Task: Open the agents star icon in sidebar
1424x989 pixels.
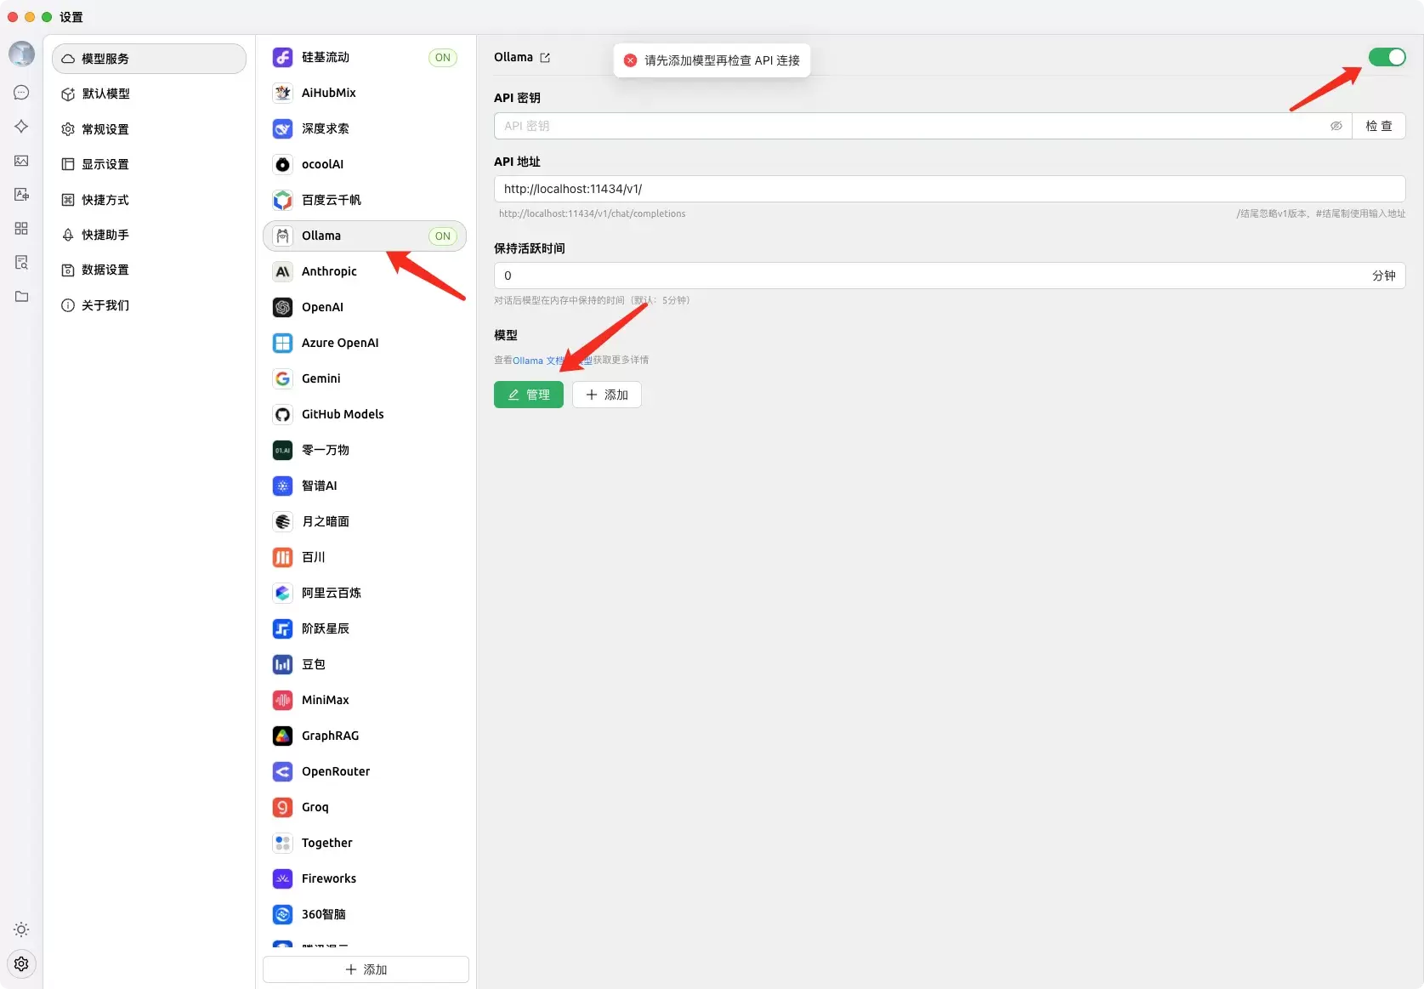Action: tap(21, 127)
